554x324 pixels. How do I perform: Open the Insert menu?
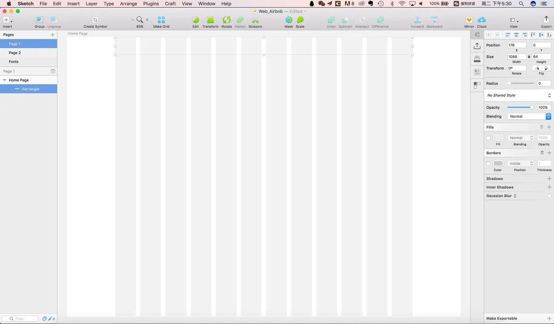[73, 4]
